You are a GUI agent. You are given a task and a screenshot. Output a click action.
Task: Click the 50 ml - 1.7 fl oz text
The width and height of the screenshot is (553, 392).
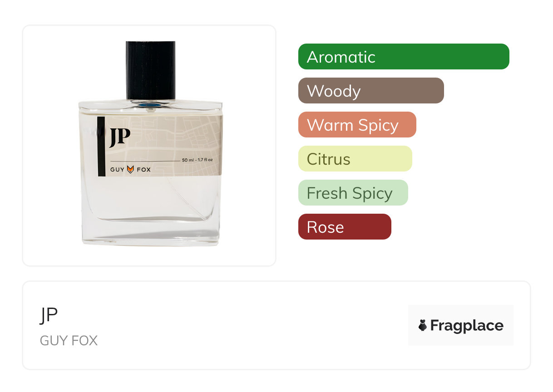tap(197, 160)
